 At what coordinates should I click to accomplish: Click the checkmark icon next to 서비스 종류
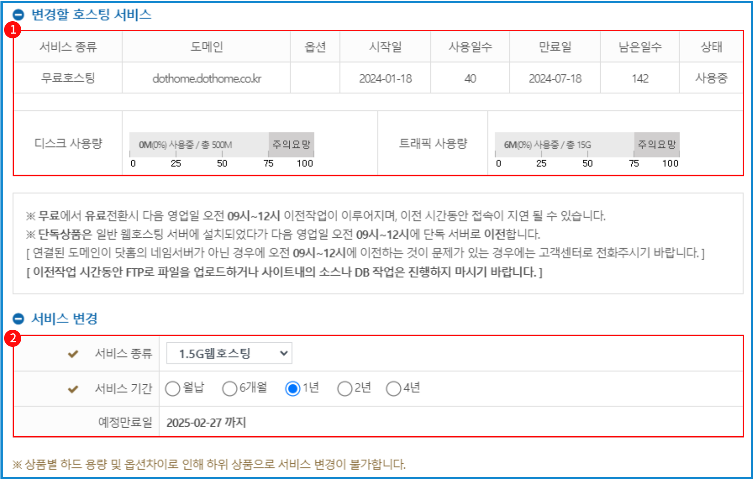73,354
